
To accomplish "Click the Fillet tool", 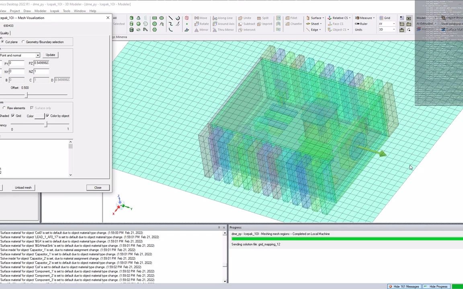I will 291,18.
